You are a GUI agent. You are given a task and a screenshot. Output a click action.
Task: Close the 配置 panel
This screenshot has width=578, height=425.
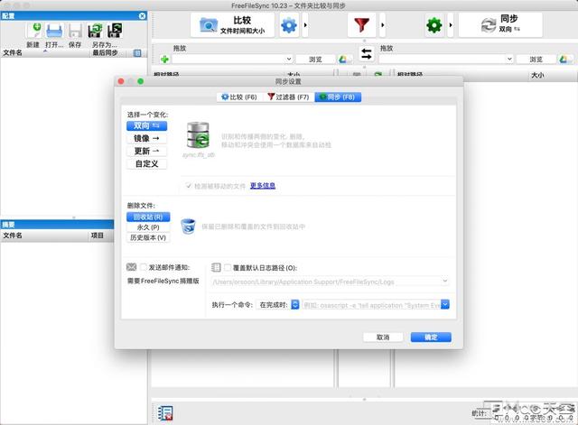coord(143,16)
